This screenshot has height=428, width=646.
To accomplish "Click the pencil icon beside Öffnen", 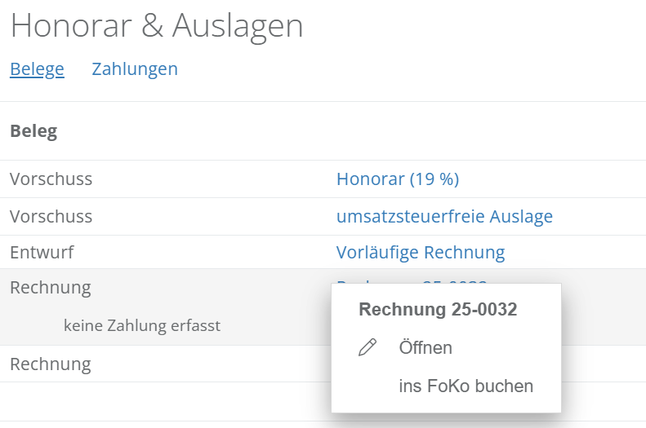I will pos(368,348).
